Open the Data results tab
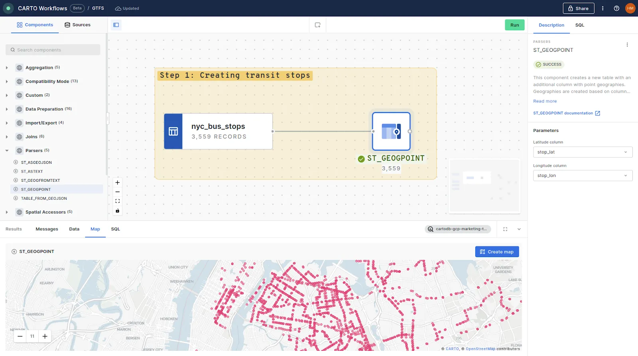Screen dimensions: 638x356 [74, 229]
